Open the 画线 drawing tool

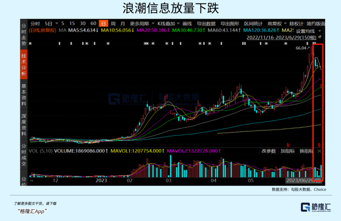pyautogui.click(x=187, y=23)
